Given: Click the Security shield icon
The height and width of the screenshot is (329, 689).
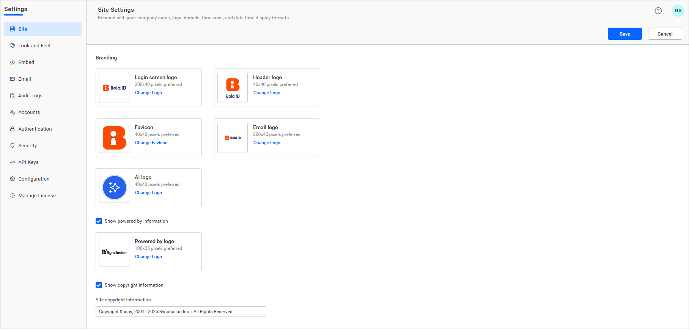Looking at the screenshot, I should click(13, 145).
